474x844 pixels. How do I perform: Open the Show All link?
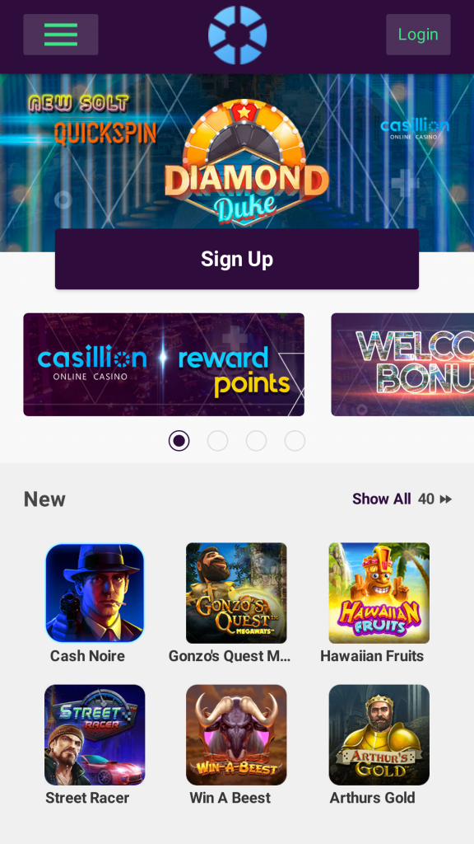[x=382, y=499]
